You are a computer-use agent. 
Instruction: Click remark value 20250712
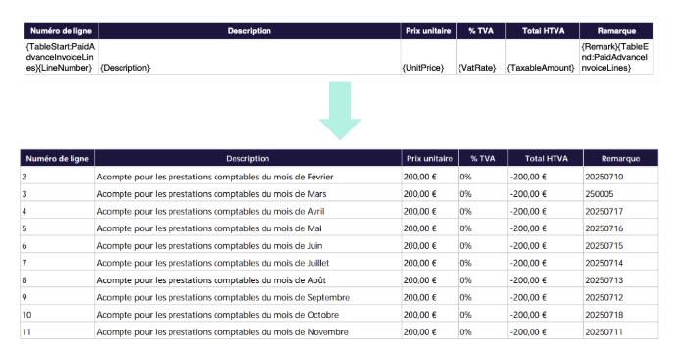click(604, 297)
